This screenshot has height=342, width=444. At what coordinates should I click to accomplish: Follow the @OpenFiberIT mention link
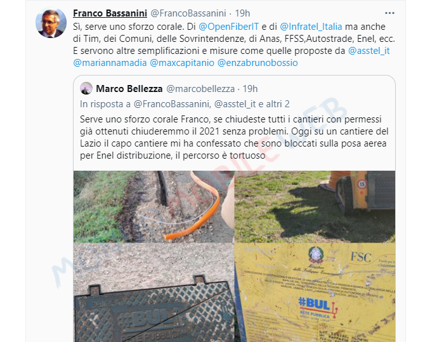tap(229, 27)
